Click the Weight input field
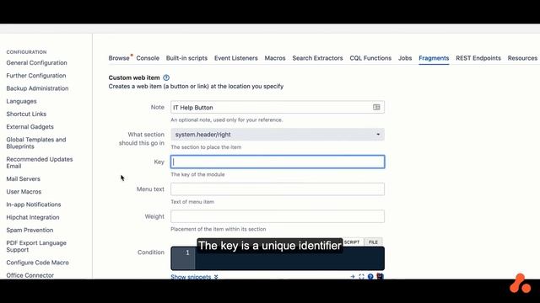The width and height of the screenshot is (540, 303). (x=278, y=216)
